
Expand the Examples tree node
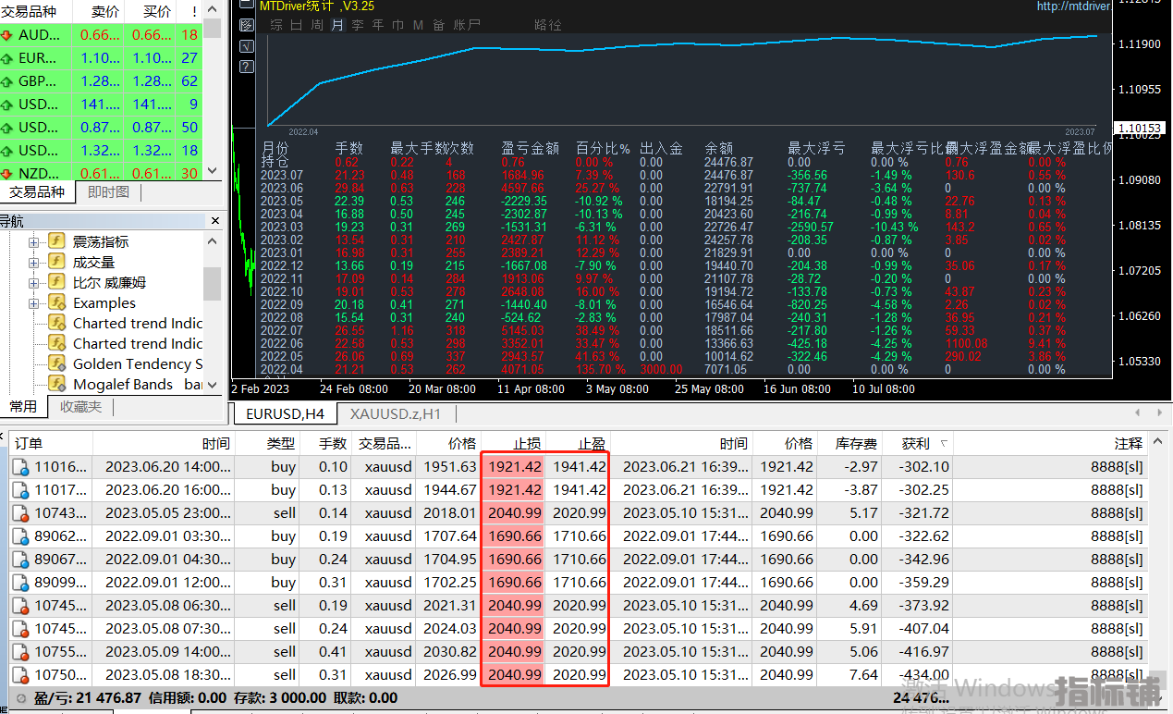pyautogui.click(x=34, y=302)
